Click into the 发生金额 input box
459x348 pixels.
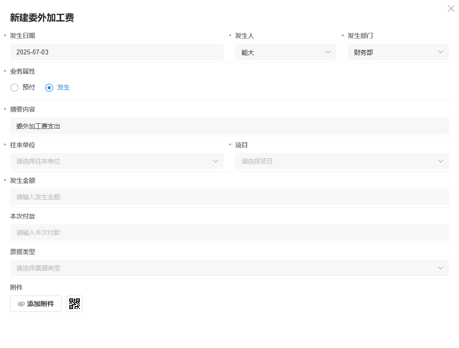pyautogui.click(x=229, y=197)
